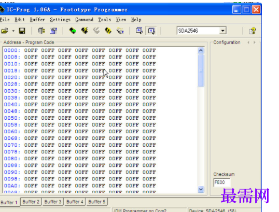Expand the open-file recent list arrow
The image size is (279, 212).
coord(13,31)
